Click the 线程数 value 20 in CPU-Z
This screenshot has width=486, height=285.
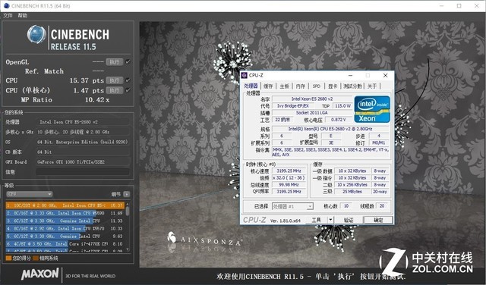coord(382,206)
